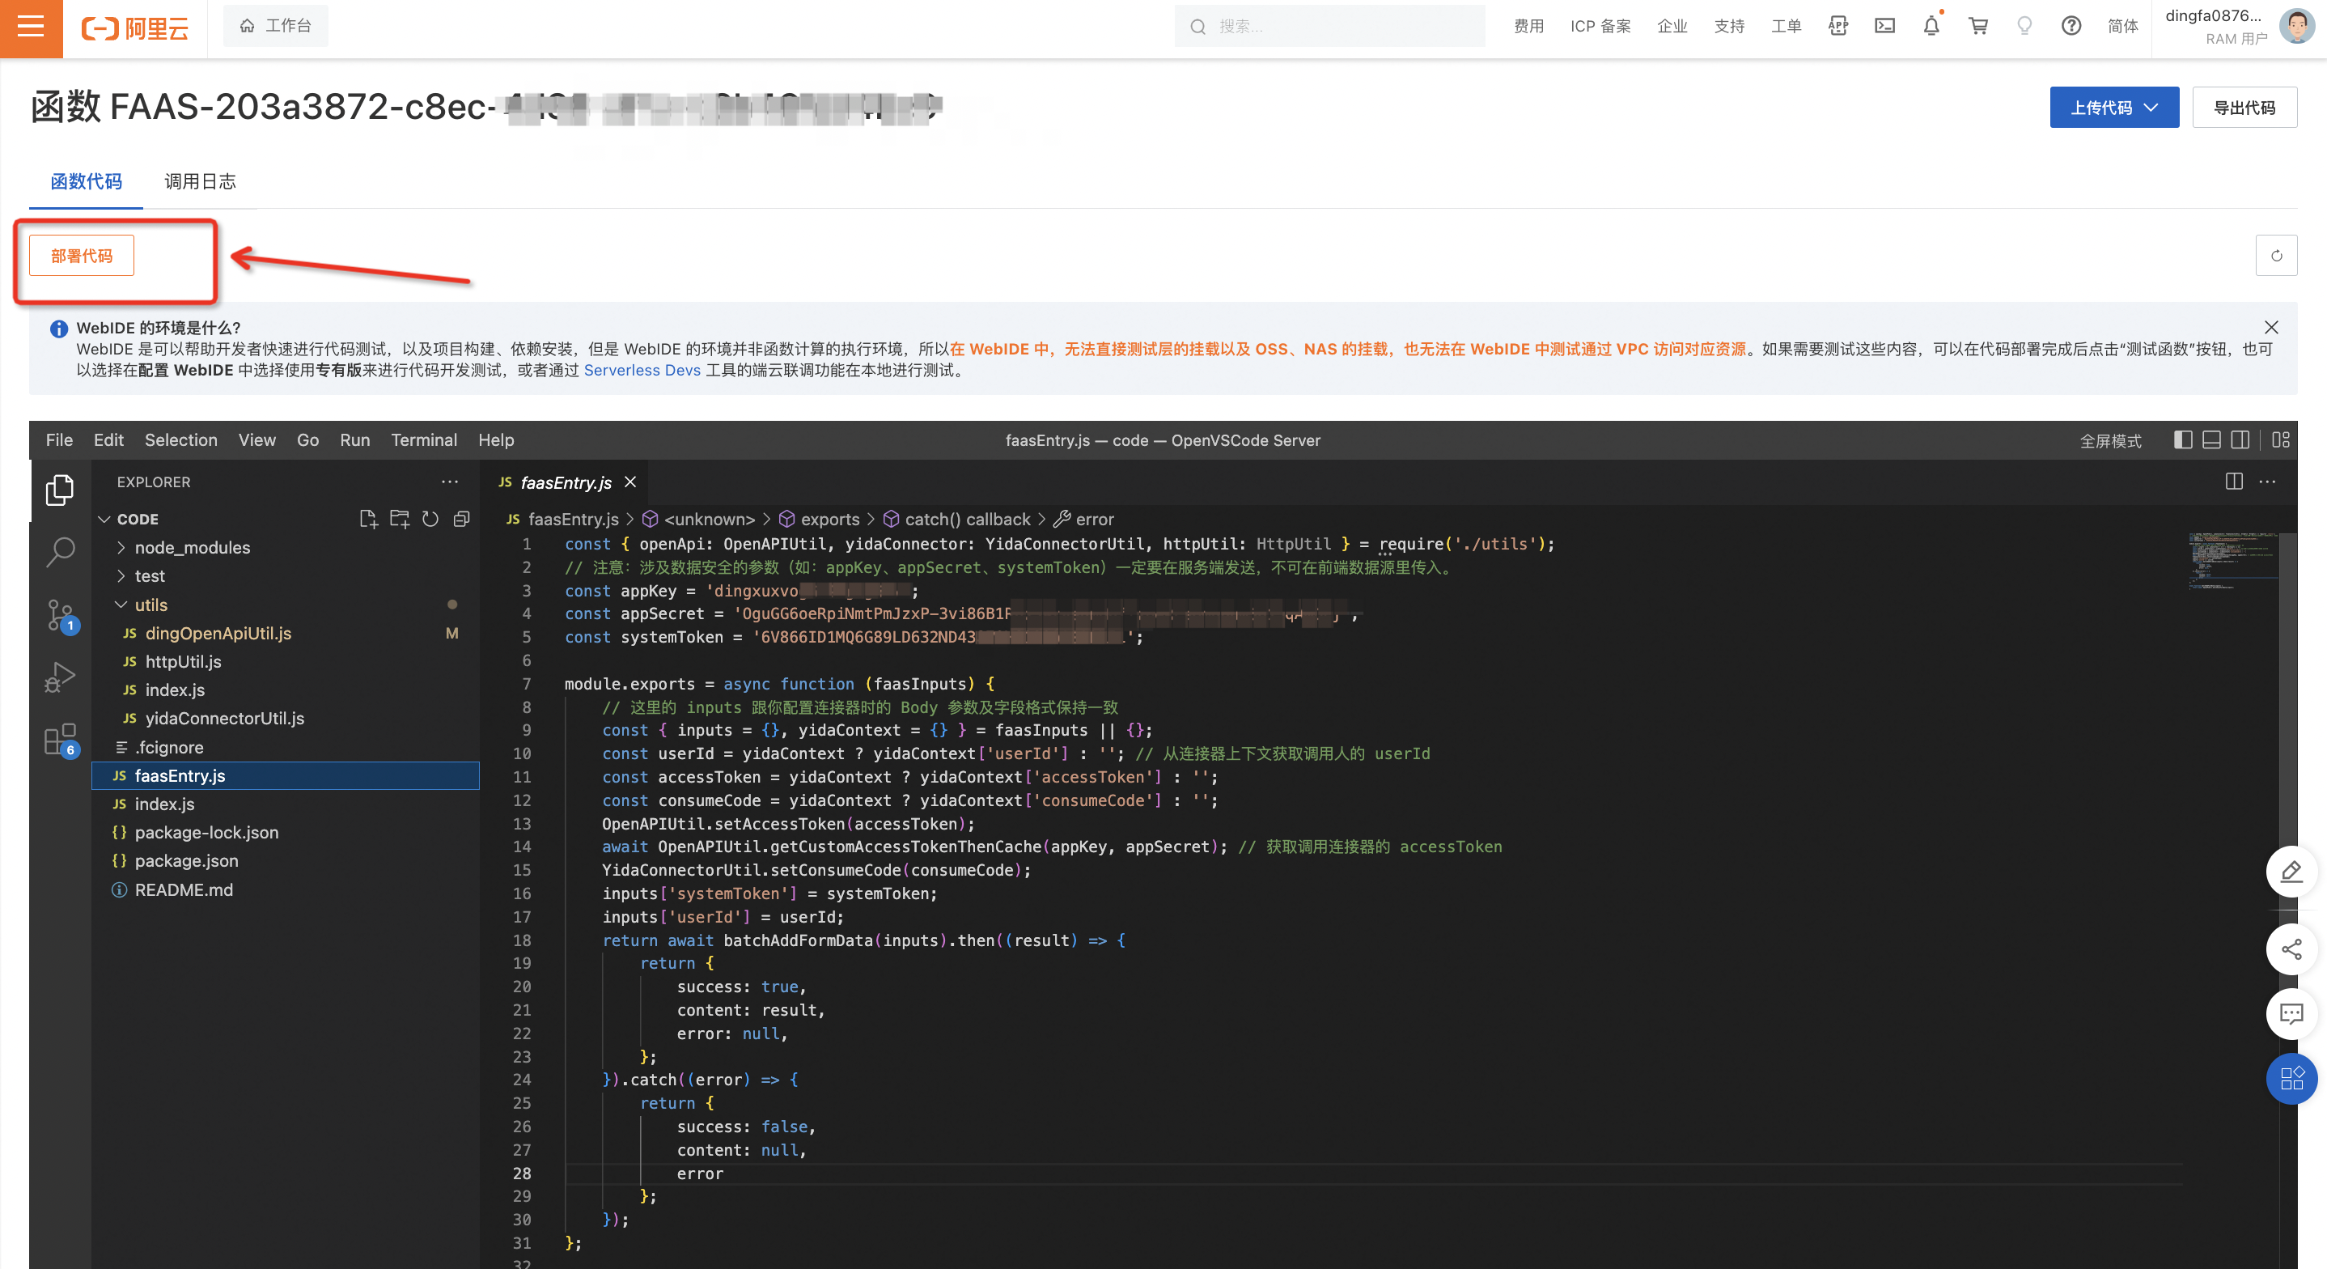
Task: Open the File menu
Action: point(60,440)
